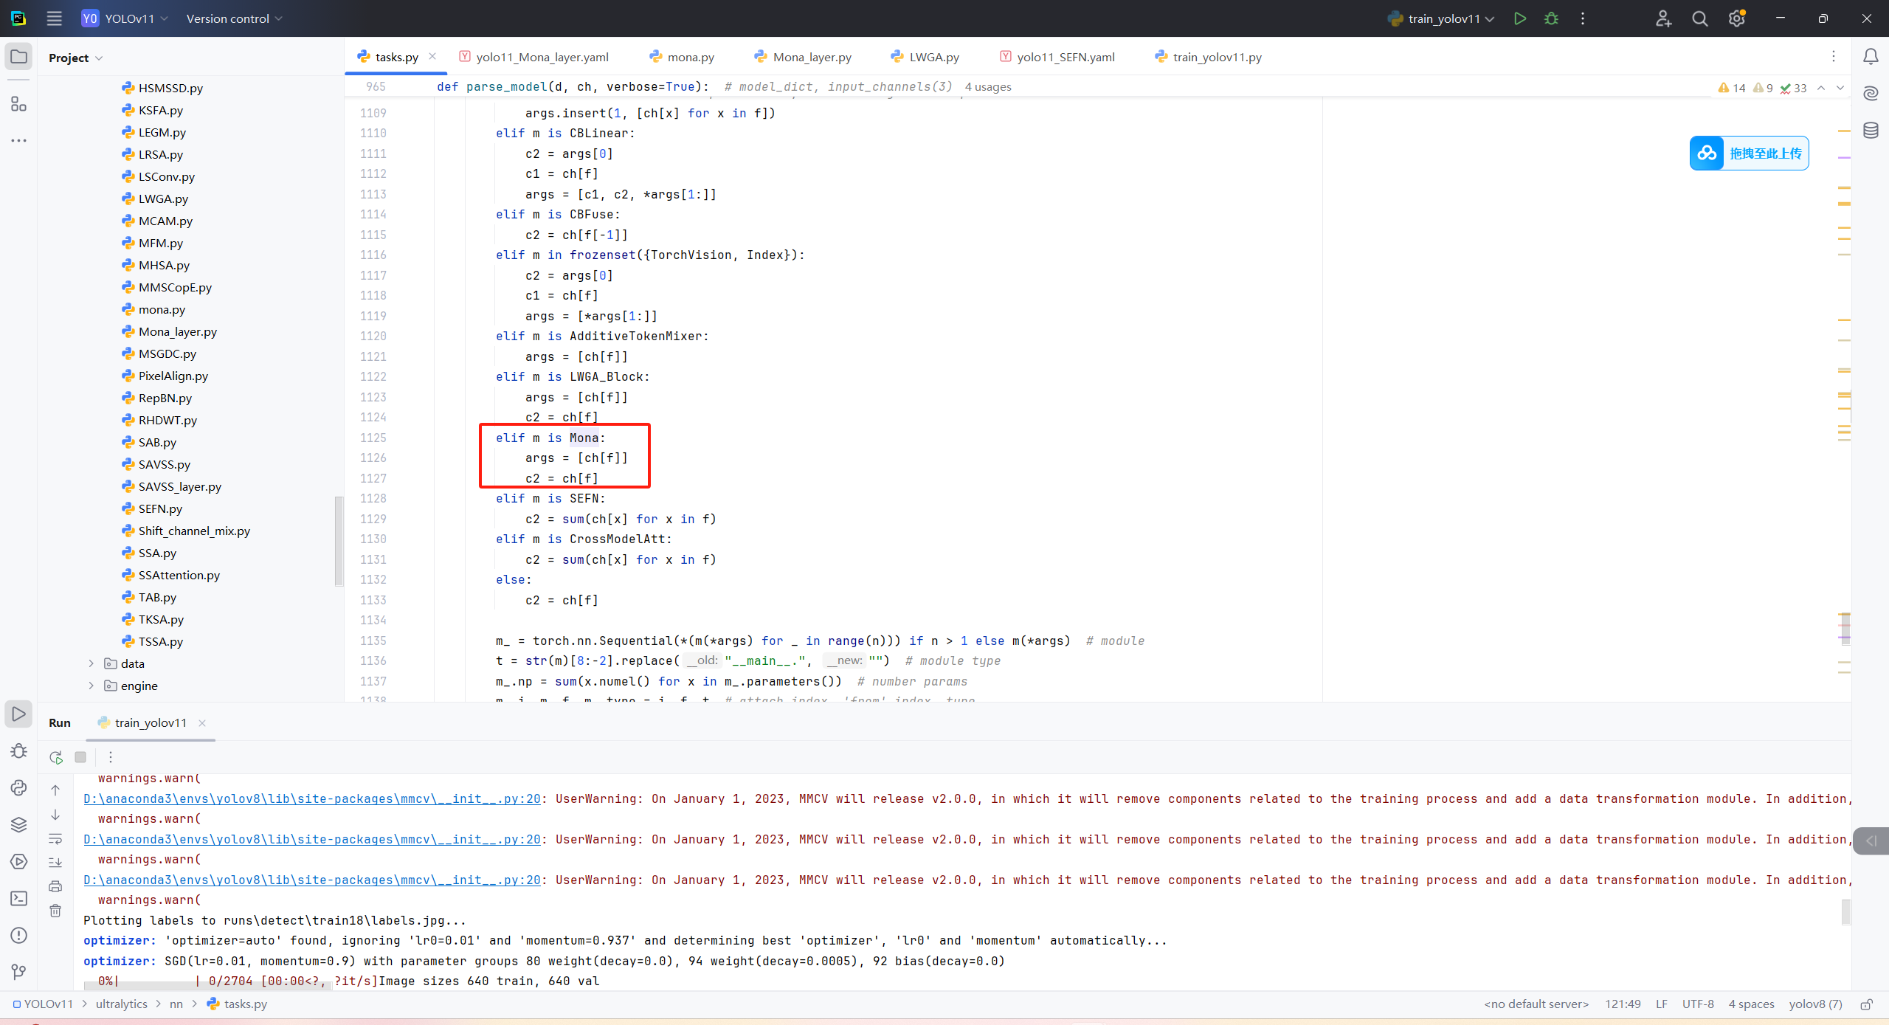Expand the engine folder
The height and width of the screenshot is (1025, 1889).
(91, 686)
